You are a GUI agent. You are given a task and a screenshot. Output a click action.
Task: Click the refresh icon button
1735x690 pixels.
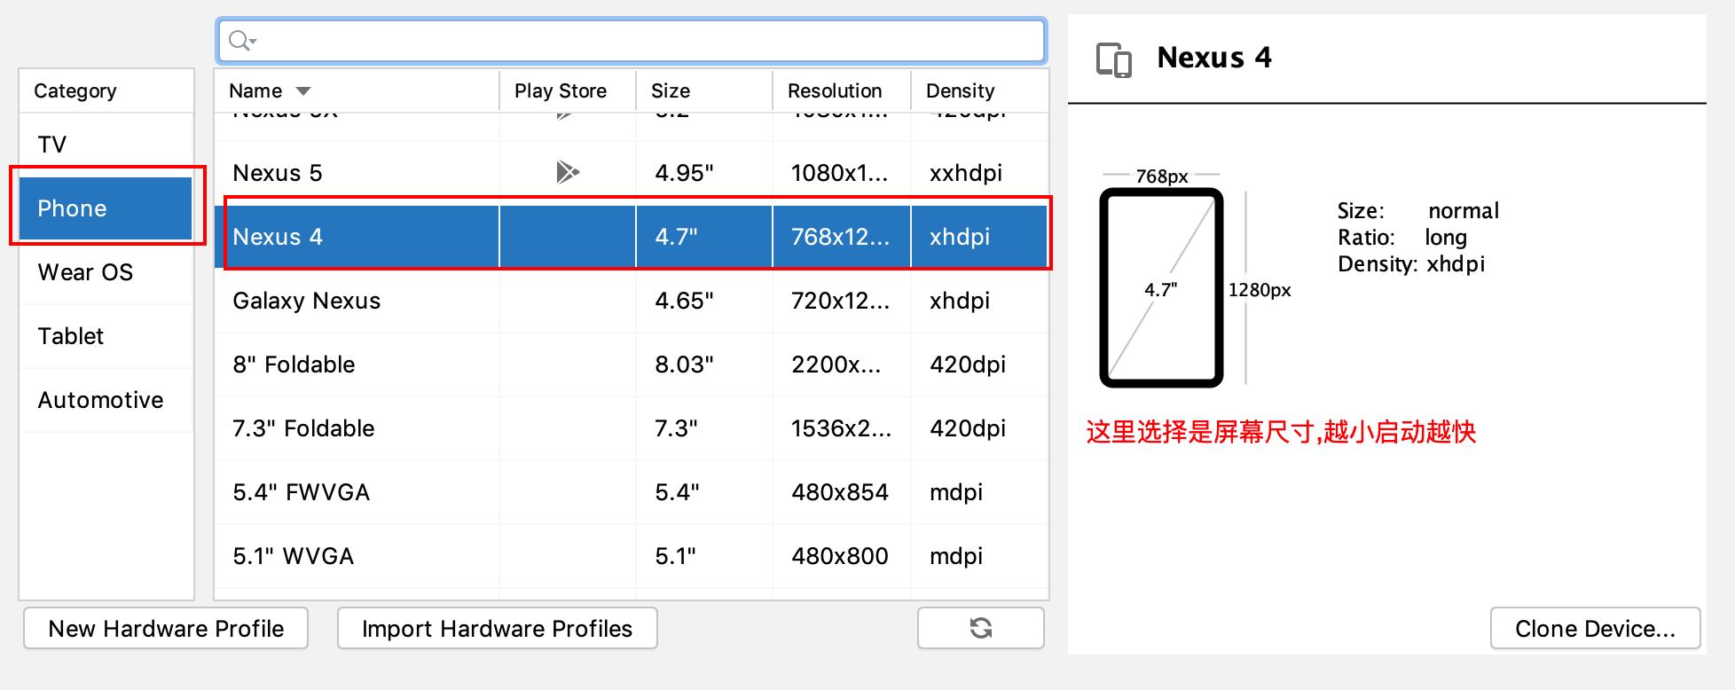click(981, 628)
